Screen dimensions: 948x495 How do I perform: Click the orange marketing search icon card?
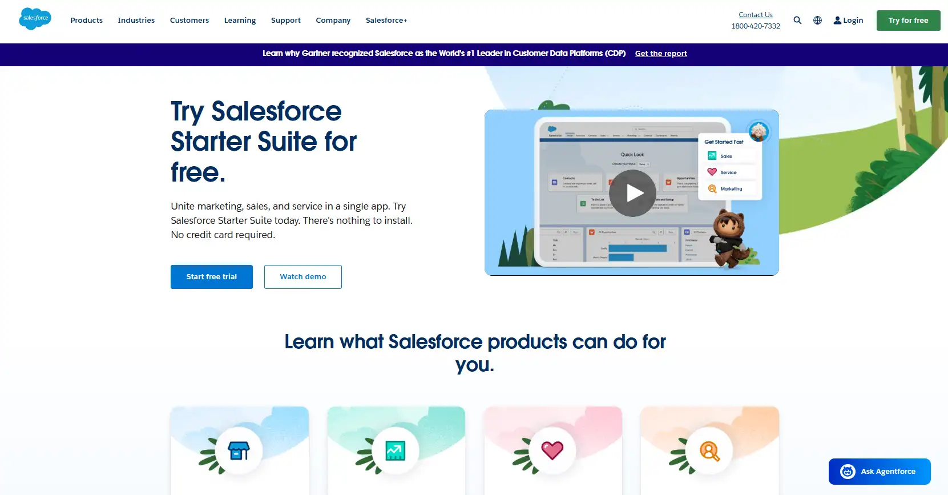pos(709,450)
